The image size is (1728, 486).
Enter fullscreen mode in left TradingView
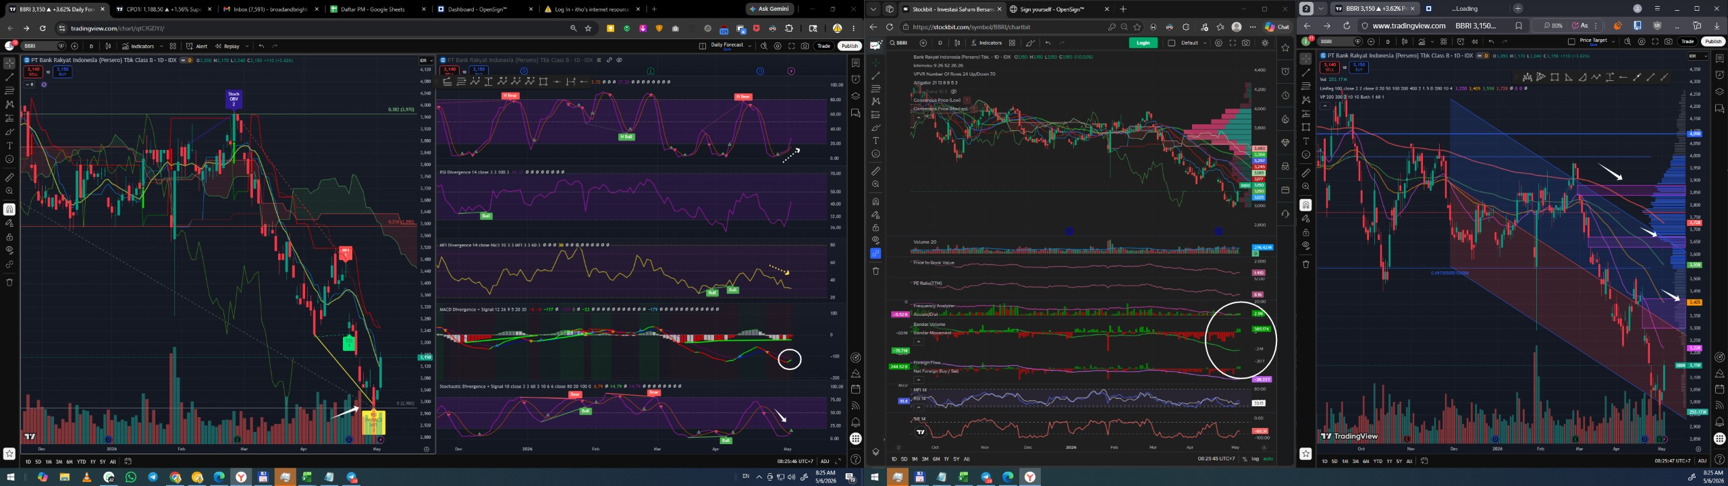click(792, 46)
